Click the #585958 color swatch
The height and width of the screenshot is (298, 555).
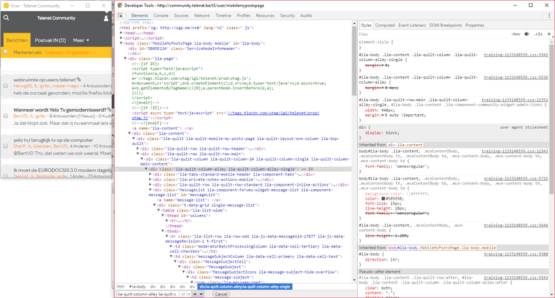click(383, 199)
